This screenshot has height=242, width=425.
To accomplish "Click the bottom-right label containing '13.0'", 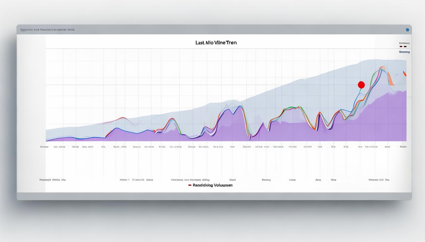I will [x=379, y=180].
